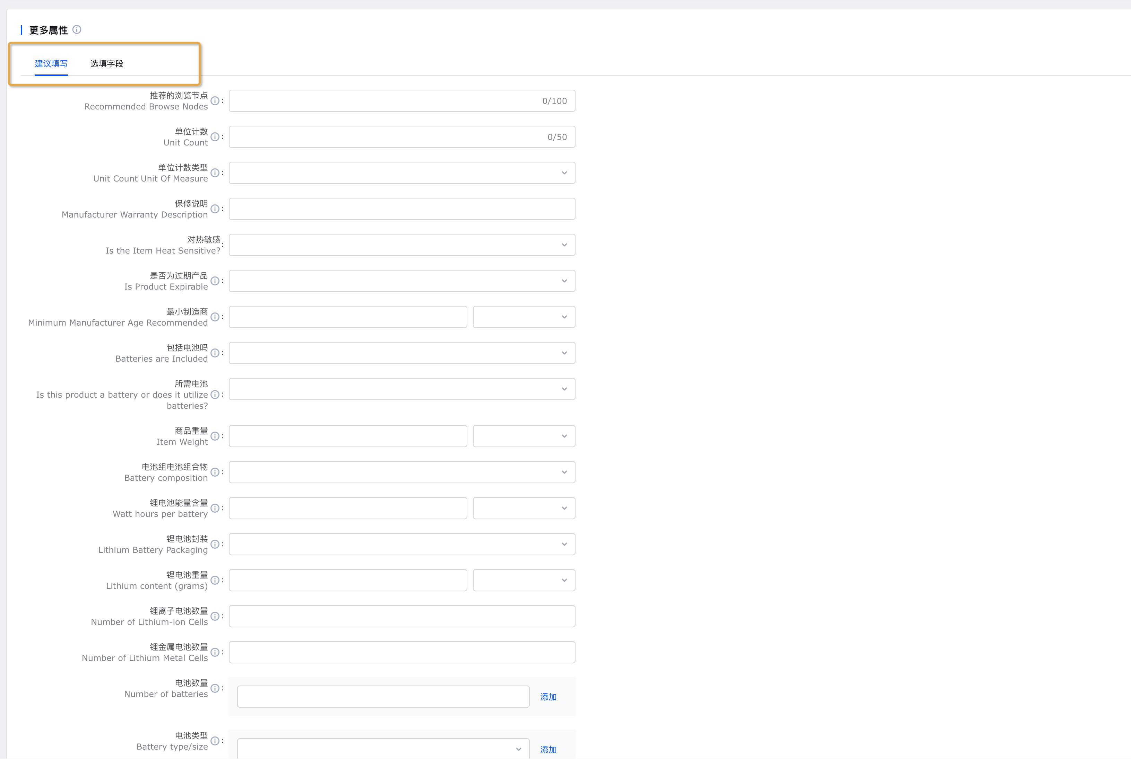Click 添加 link next to Battery type/size
Viewport: 1131px width, 769px height.
[548, 750]
